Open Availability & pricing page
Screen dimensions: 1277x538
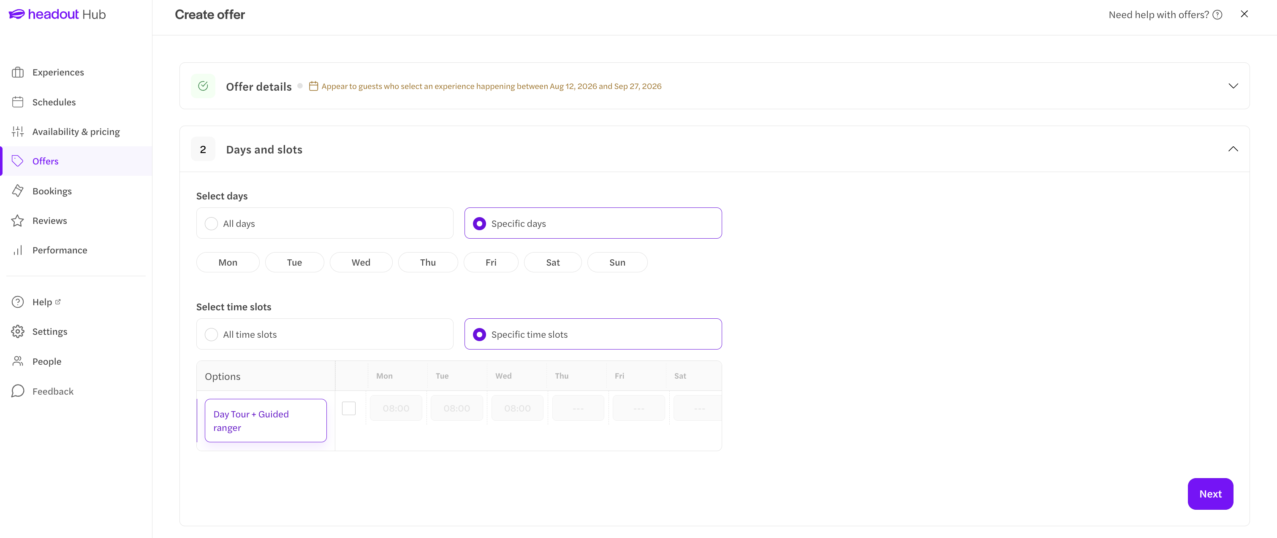(76, 132)
